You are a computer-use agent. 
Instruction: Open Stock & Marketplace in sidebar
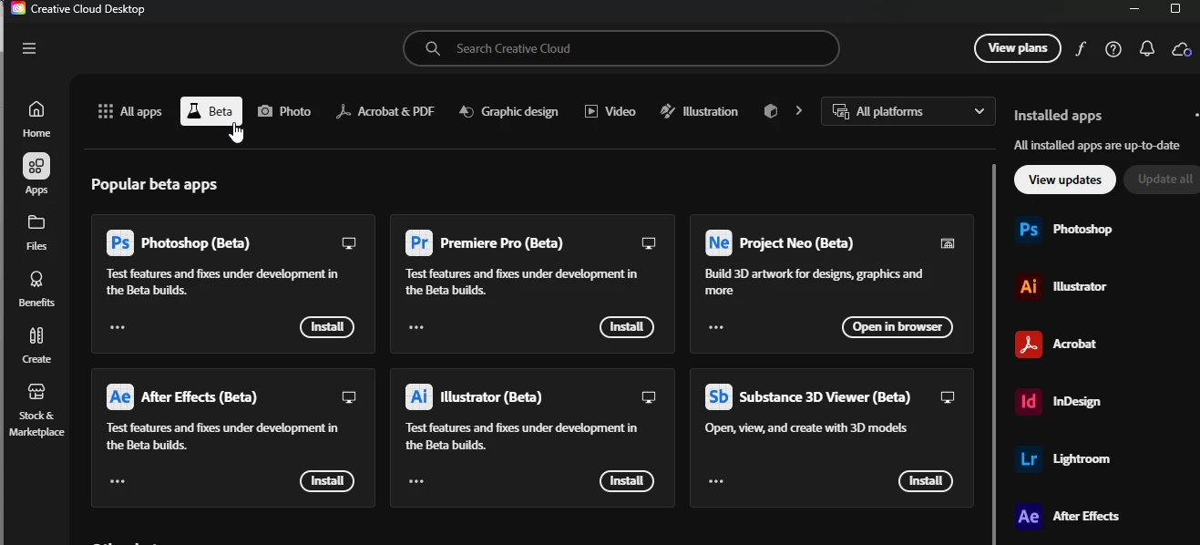pyautogui.click(x=36, y=409)
